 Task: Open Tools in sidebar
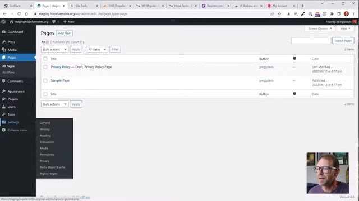tap(11, 114)
